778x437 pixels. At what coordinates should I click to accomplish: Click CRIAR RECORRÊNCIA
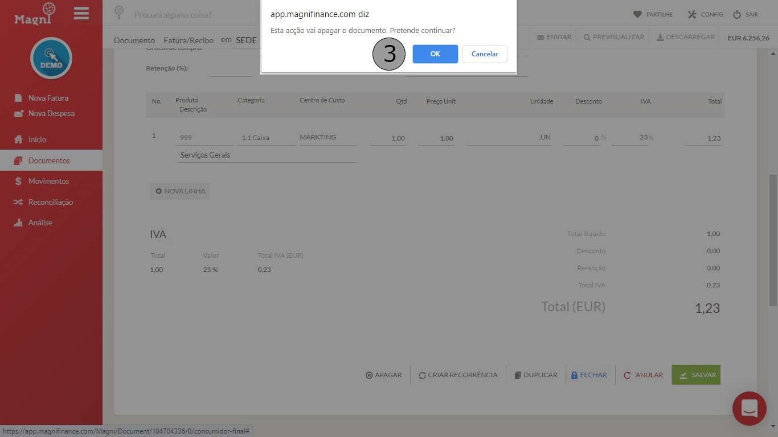[x=458, y=375]
